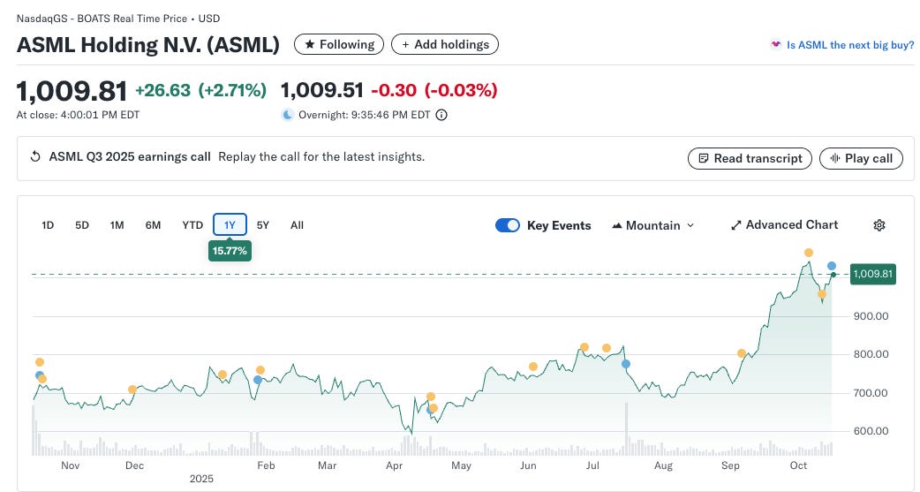The image size is (920, 492).
Task: Select the 6M time range
Action: pos(153,225)
